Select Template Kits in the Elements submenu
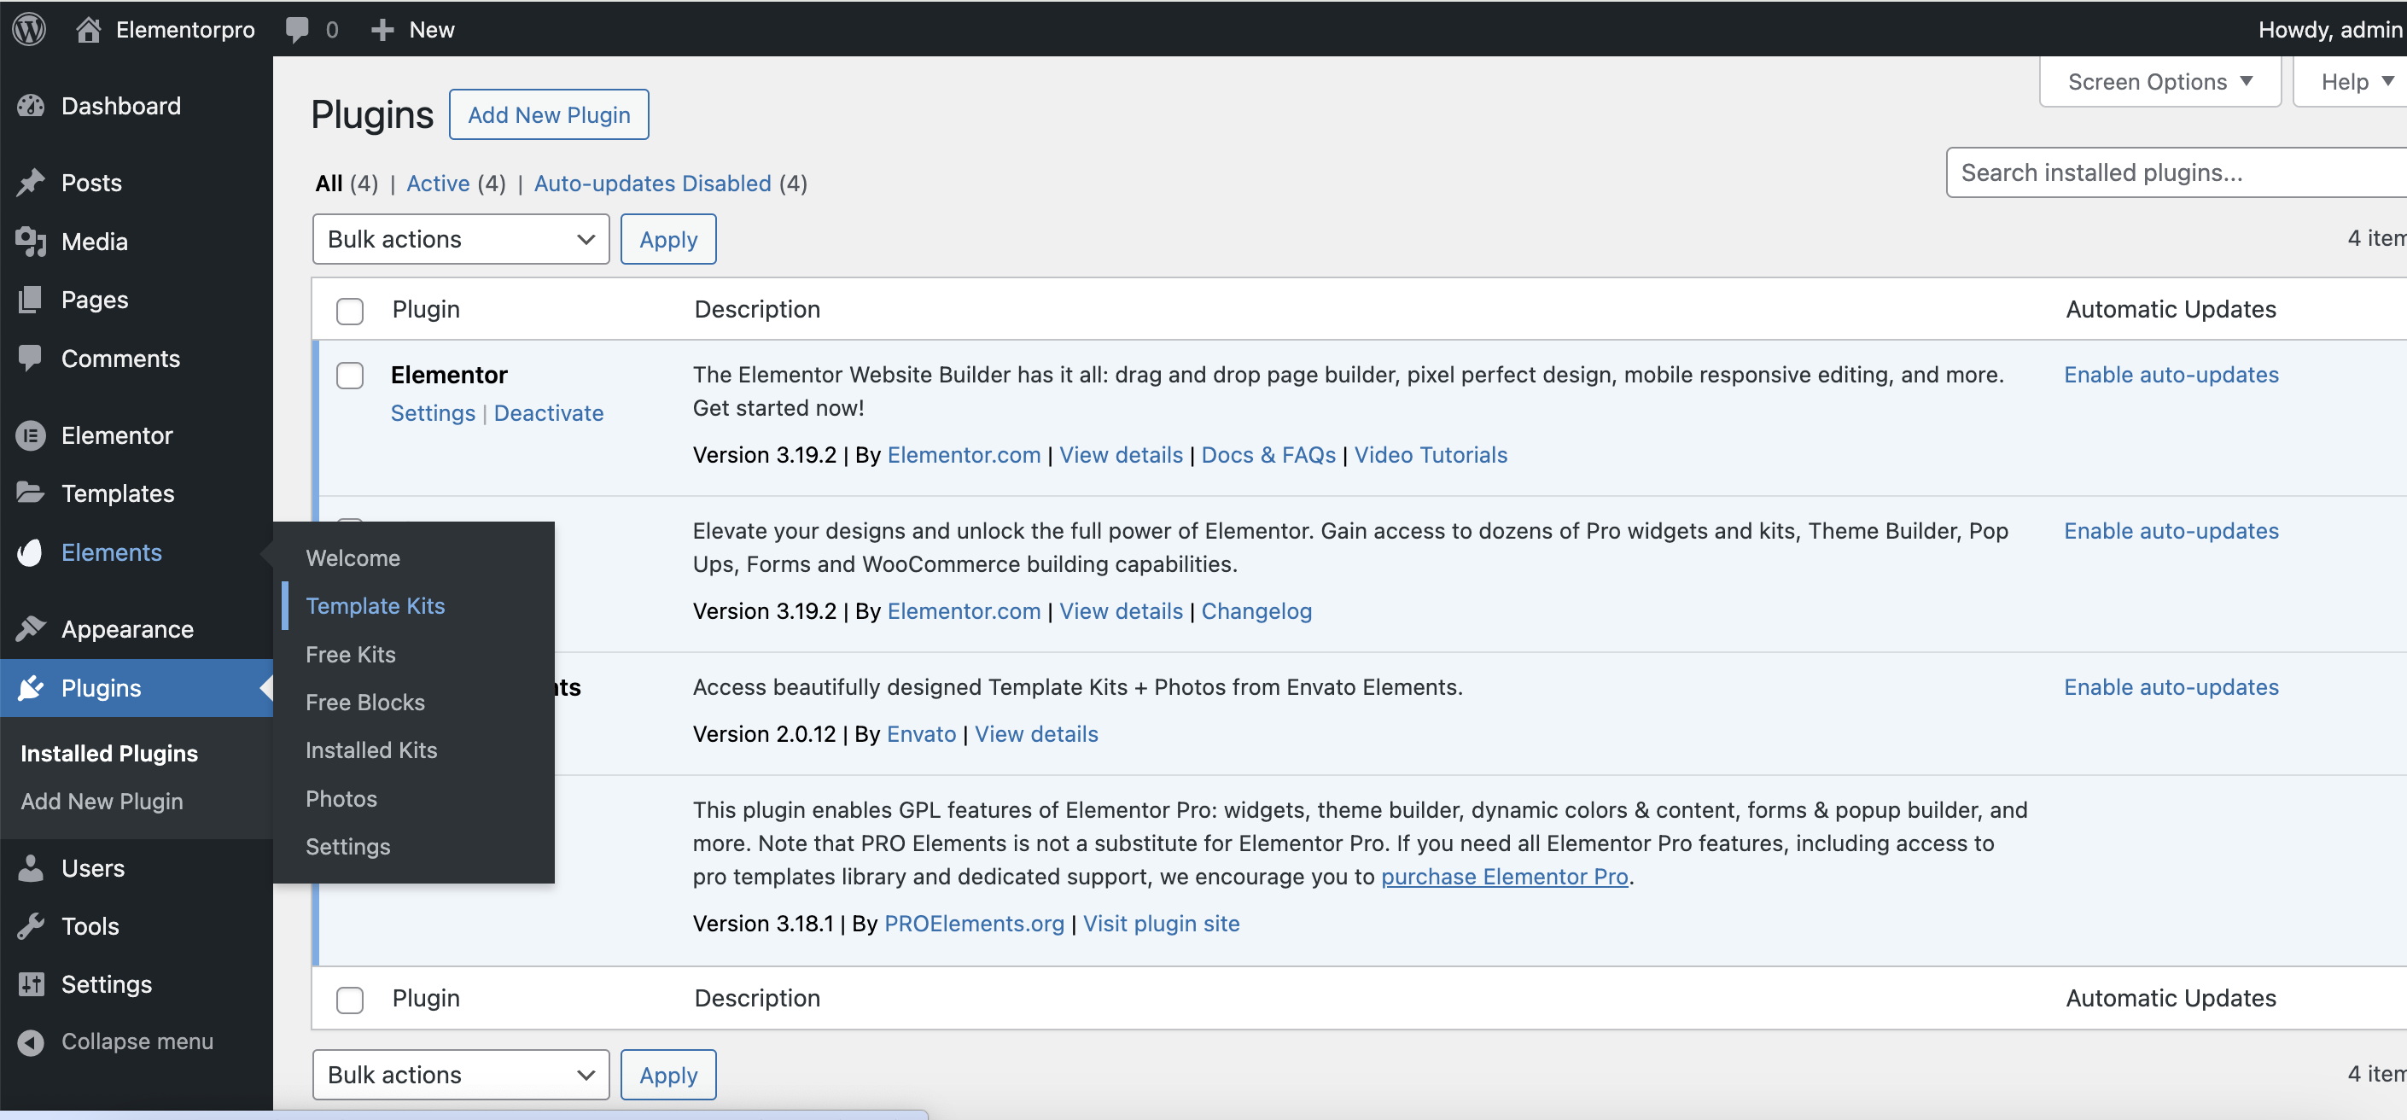The width and height of the screenshot is (2407, 1120). (375, 606)
